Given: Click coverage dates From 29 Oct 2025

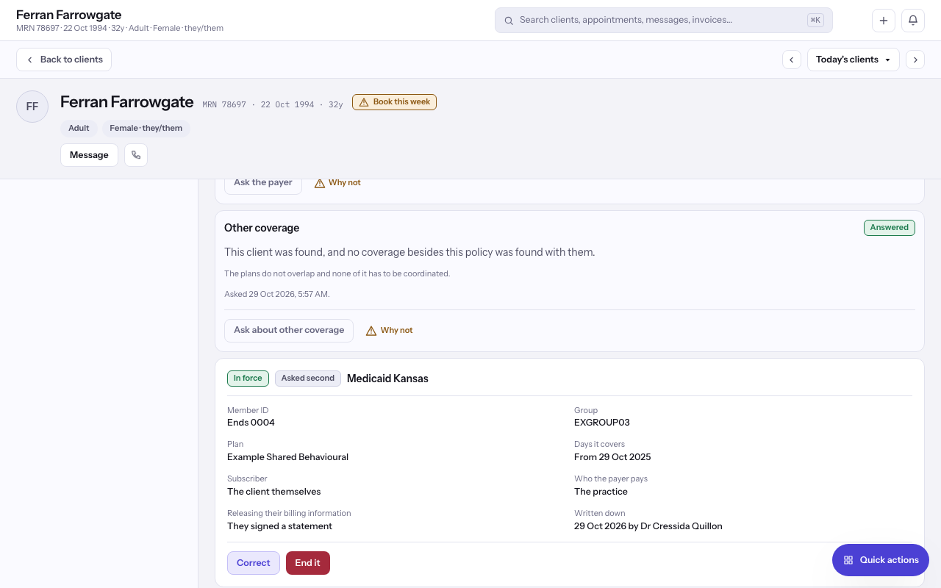Looking at the screenshot, I should (x=612, y=457).
